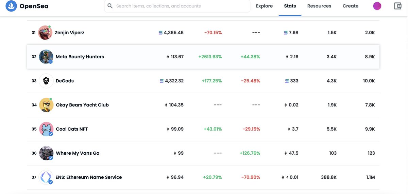Screen dimensions: 408x194
Task: Click the -70.15% change value
Action: click(x=213, y=33)
